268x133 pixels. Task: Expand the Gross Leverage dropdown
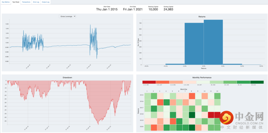click(67, 16)
